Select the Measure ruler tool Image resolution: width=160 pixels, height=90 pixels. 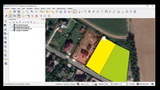69,12
